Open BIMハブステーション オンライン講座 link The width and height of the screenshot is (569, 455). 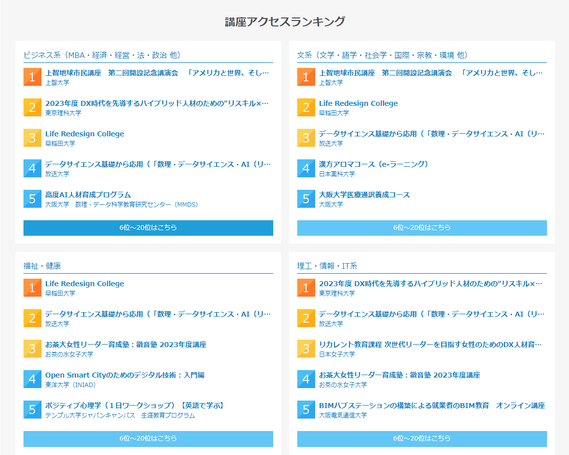coord(432,406)
